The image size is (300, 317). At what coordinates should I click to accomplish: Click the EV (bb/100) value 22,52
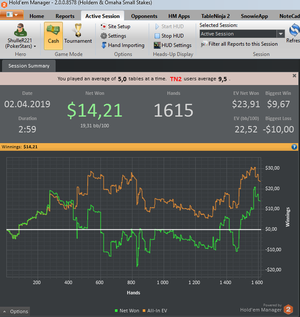(x=246, y=130)
